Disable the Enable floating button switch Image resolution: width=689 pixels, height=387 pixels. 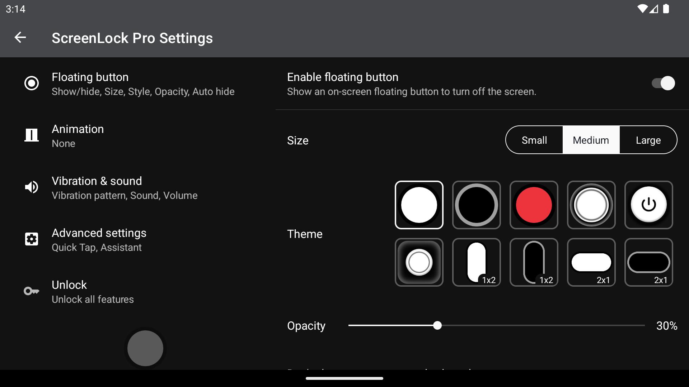663,83
